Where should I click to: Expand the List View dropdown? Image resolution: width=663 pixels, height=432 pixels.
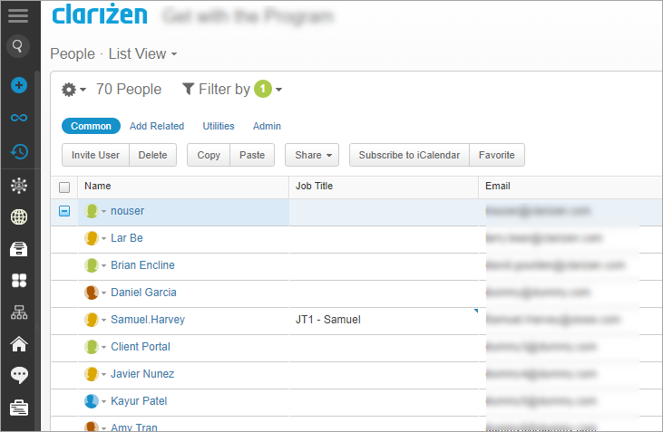pos(143,54)
